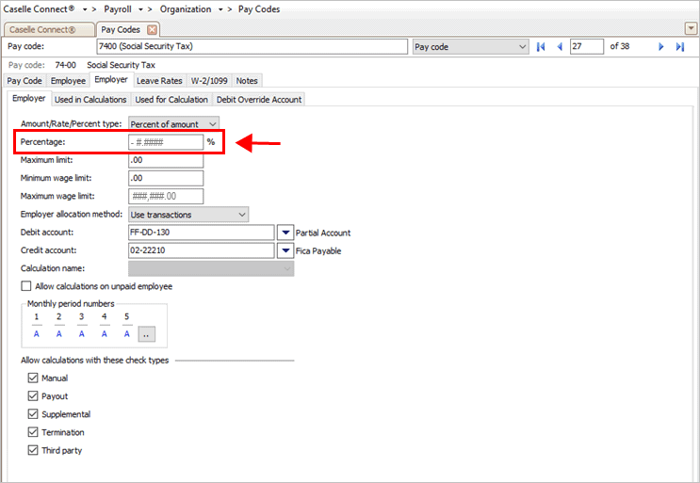
Task: Switch to the Employee tab
Action: coord(68,81)
